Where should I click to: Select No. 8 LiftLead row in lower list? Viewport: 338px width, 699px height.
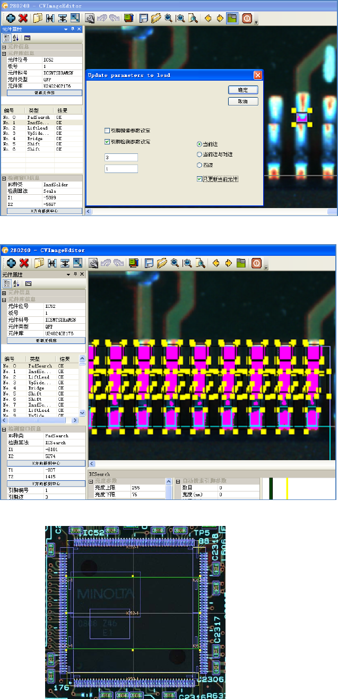point(40,410)
